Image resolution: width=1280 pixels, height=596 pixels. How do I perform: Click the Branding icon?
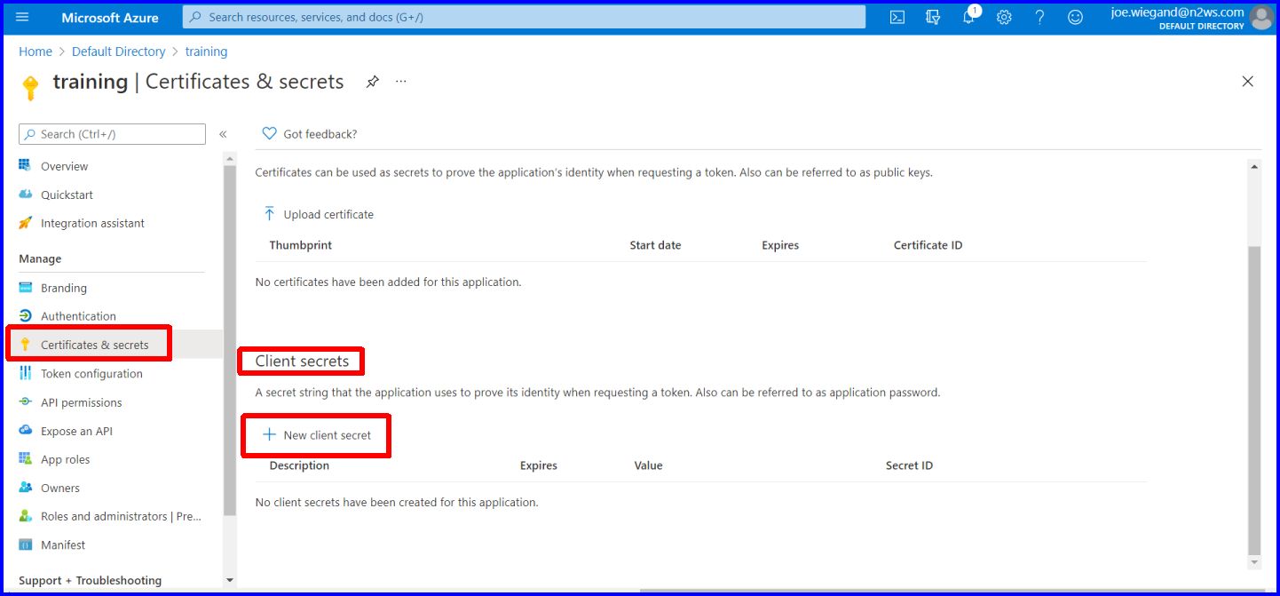point(25,288)
